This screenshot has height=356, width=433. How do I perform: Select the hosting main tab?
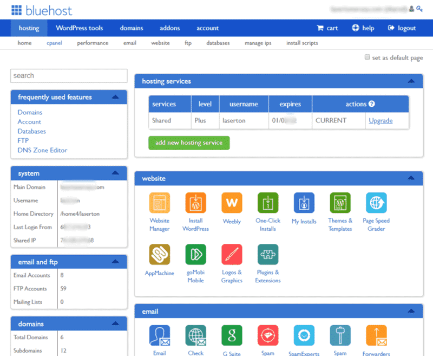(29, 28)
